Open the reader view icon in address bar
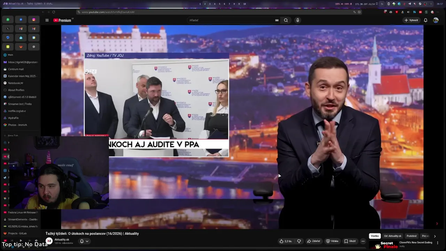This screenshot has height=251, width=446. click(359, 12)
